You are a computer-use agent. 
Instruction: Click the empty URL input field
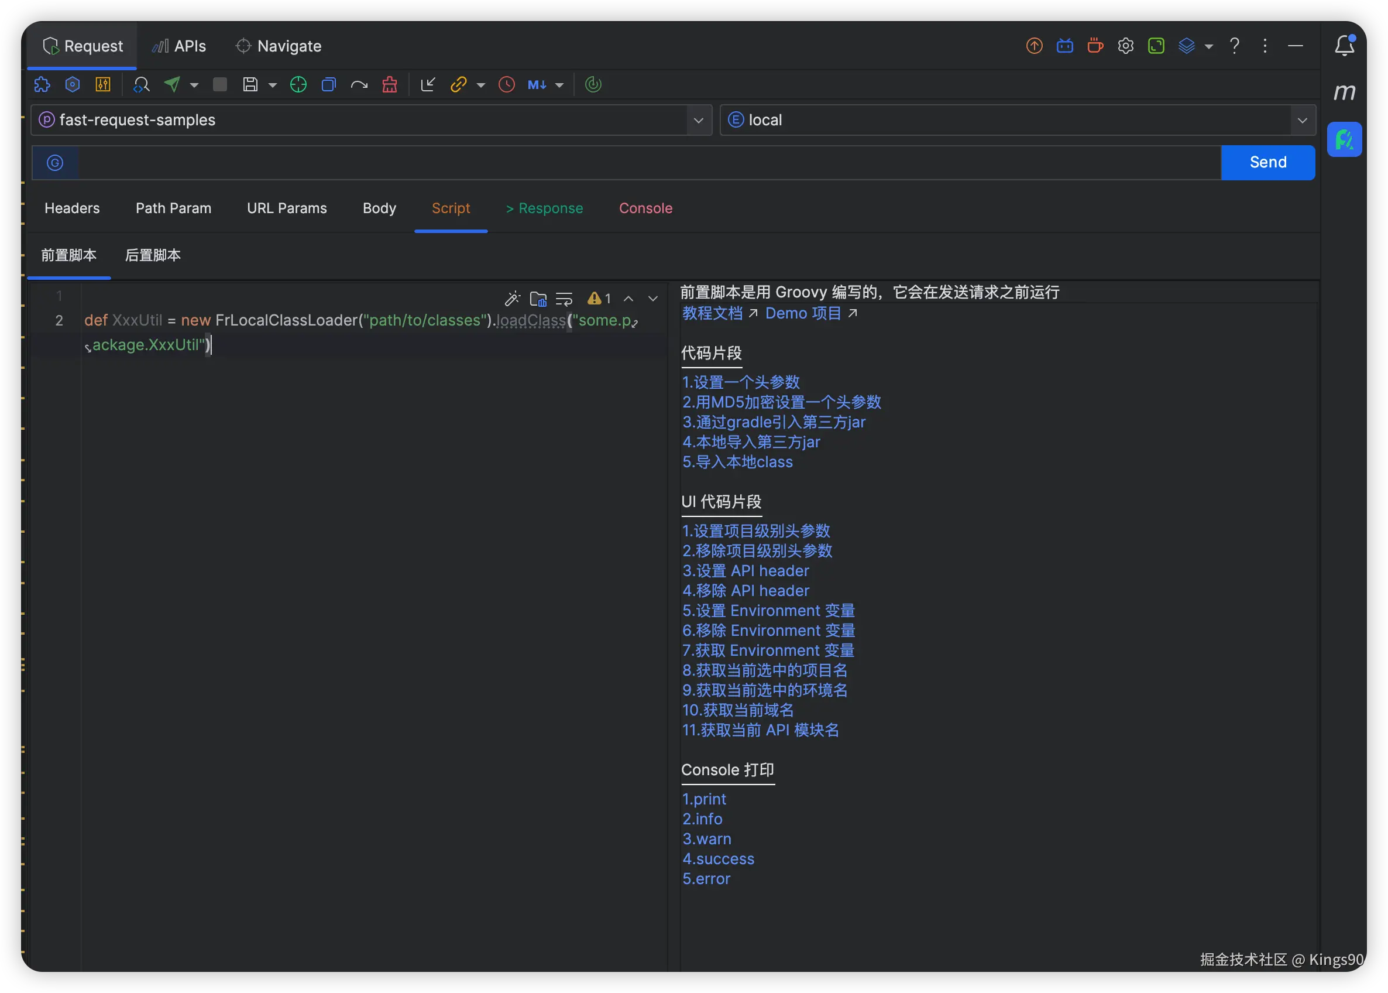648,163
